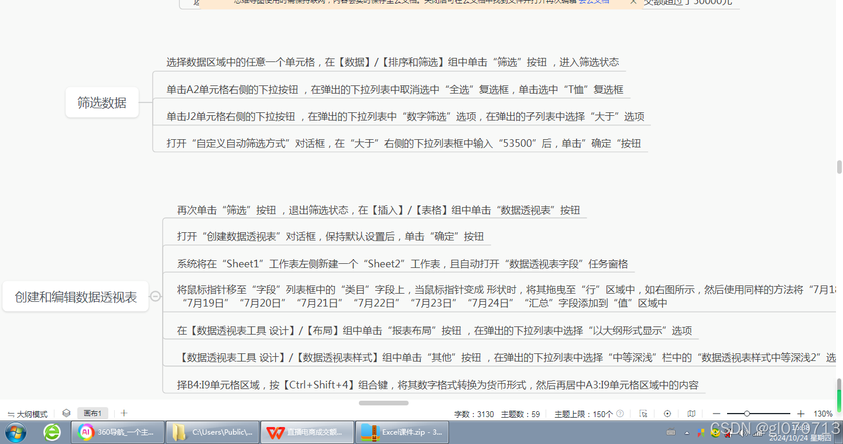Zoom out with the minus icon

[x=716, y=414]
